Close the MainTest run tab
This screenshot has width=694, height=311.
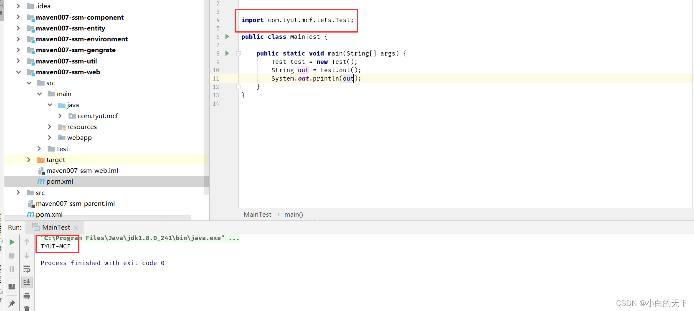point(76,228)
